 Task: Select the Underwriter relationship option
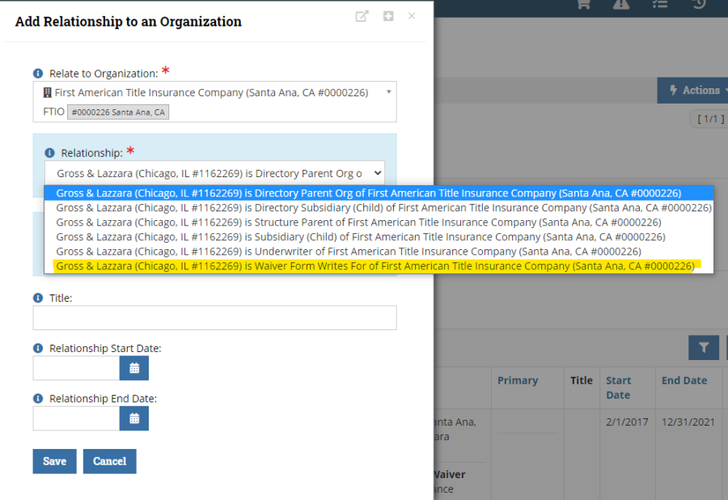379,251
